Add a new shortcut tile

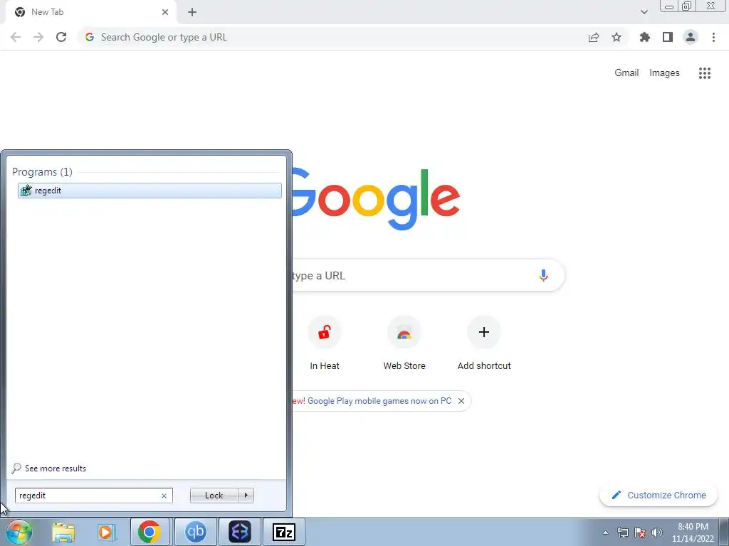click(x=484, y=343)
